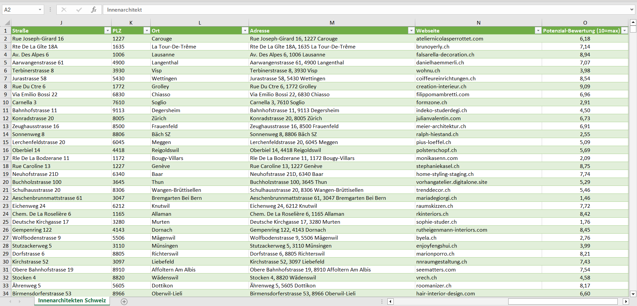Select column J header
This screenshot has height=306, width=637.
(x=61, y=23)
